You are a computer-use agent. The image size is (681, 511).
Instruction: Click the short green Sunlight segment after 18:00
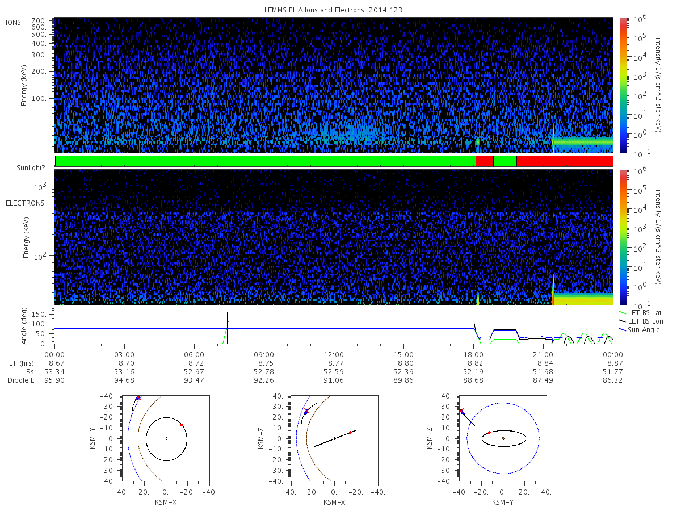click(505, 161)
